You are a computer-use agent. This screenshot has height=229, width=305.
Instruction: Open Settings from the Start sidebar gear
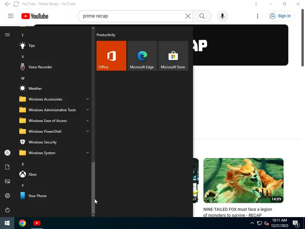[7, 196]
